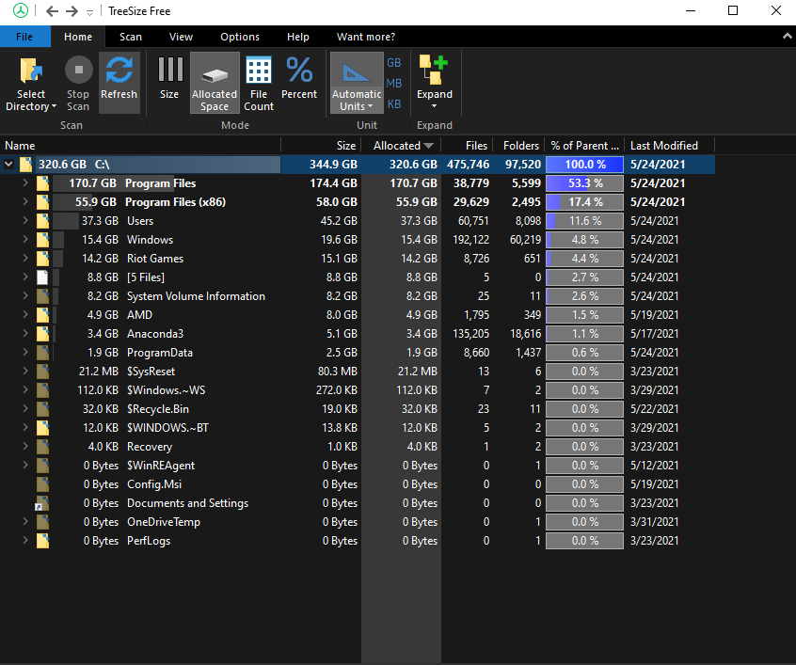Click the Select Directory icon

[x=30, y=70]
